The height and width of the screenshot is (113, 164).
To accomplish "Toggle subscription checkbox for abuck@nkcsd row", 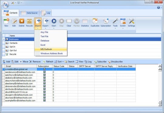I will point(44,92).
